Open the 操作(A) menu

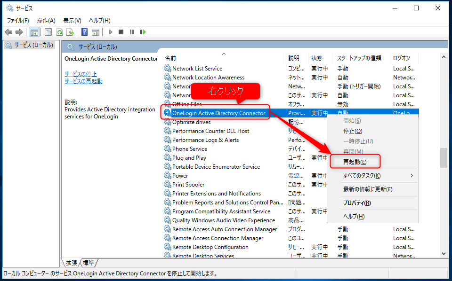(46, 20)
